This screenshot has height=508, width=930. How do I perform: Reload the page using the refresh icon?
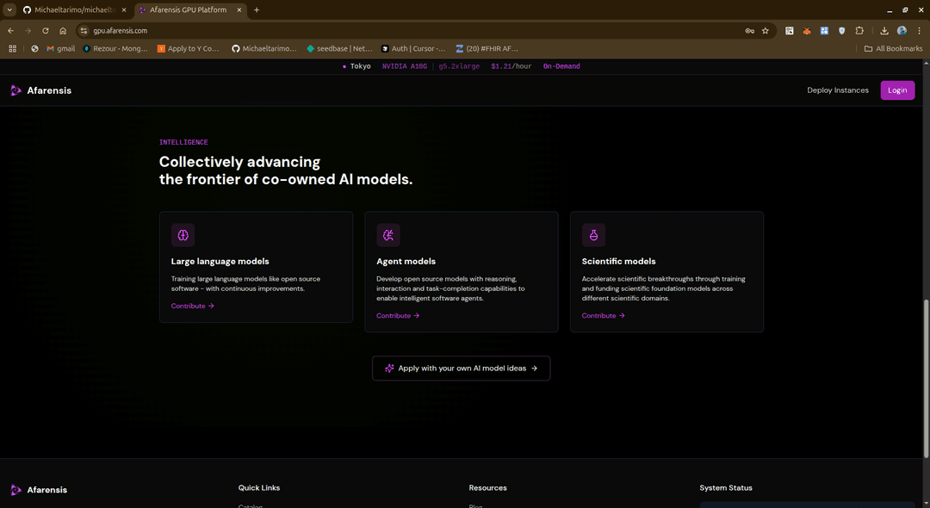[45, 30]
